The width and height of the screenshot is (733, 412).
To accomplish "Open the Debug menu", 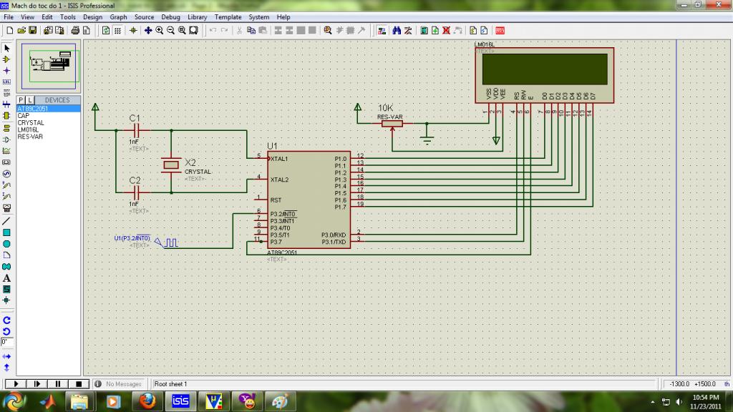I will pyautogui.click(x=170, y=16).
